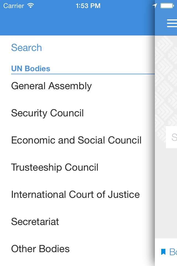Image resolution: width=177 pixels, height=266 pixels.
Task: Tap the hamburger menu icon
Action: 172,24
